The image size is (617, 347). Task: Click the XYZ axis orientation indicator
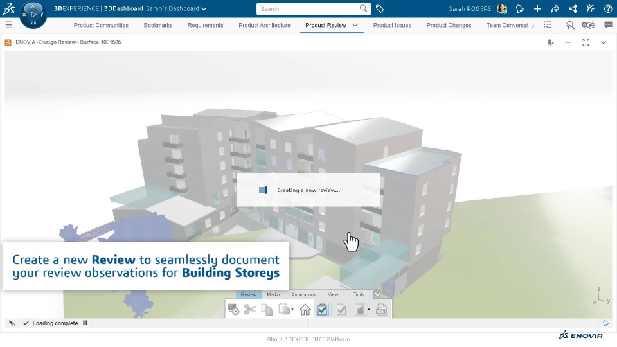[601, 296]
